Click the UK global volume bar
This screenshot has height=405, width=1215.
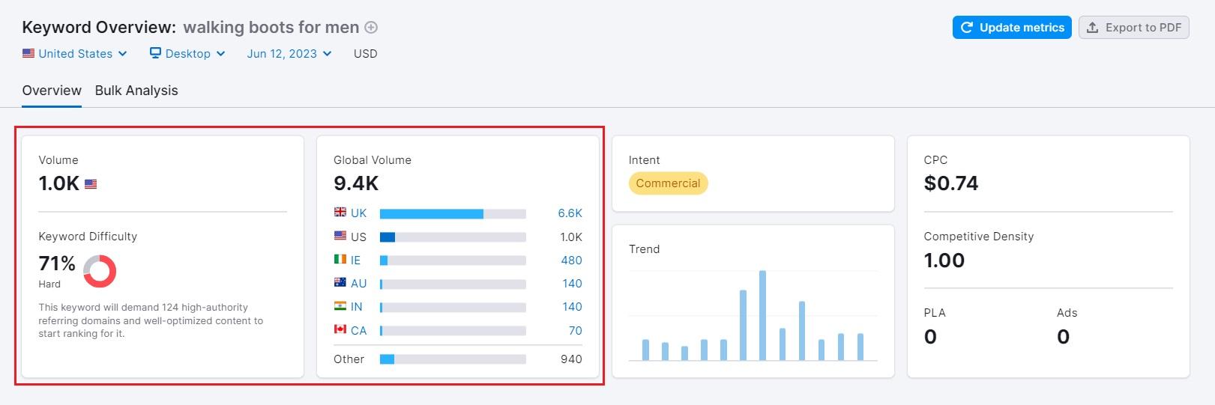[x=432, y=214]
